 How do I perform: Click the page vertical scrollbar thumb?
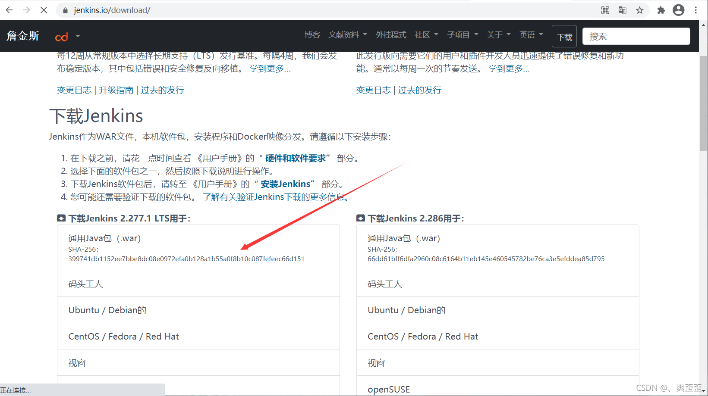pos(703,103)
